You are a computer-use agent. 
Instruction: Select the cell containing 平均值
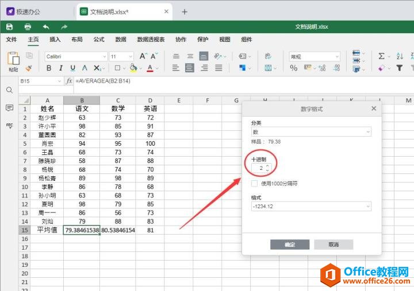pos(47,230)
